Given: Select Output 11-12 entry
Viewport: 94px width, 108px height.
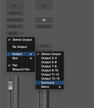Looking at the screenshot, I should [x=50, y=74].
